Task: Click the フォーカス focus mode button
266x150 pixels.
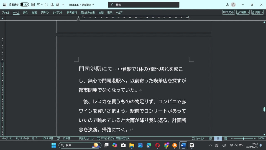Action: 198,138
